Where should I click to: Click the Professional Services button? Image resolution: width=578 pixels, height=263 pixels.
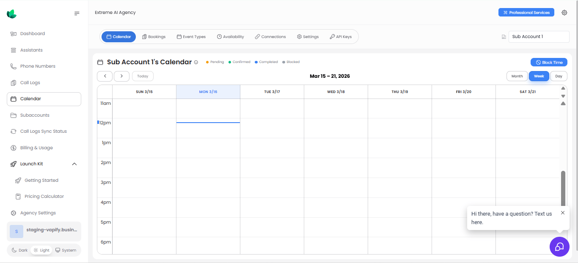(x=526, y=13)
